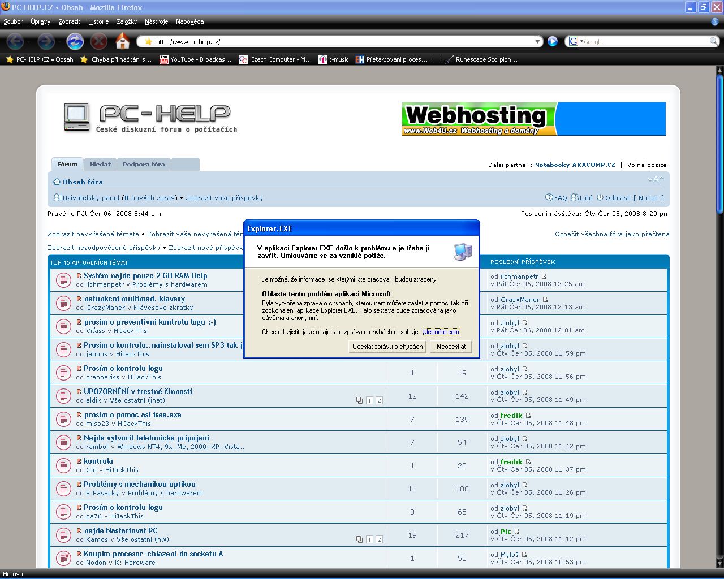
Task: View latest post icon beside CrazyManer
Action: [x=545, y=300]
